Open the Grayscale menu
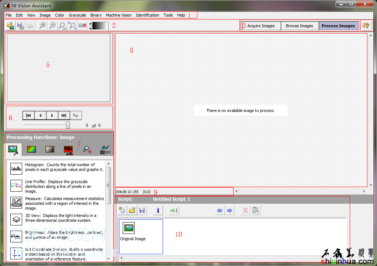Viewport: 377px width, 266px height. pyautogui.click(x=77, y=15)
